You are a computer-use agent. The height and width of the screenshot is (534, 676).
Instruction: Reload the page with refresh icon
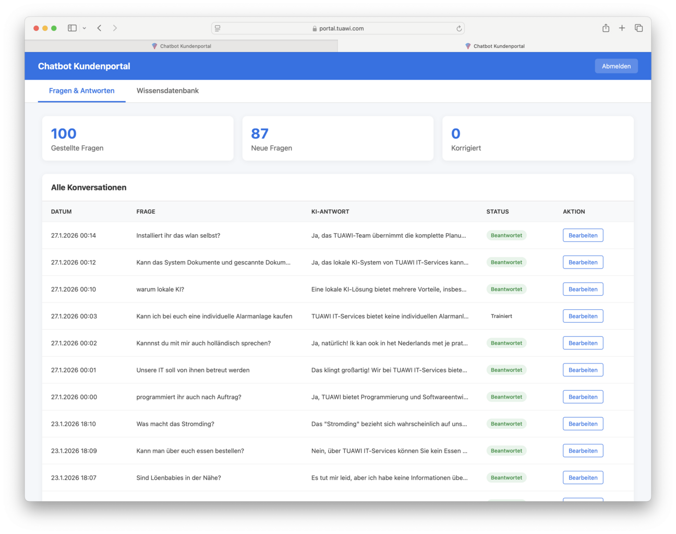459,29
